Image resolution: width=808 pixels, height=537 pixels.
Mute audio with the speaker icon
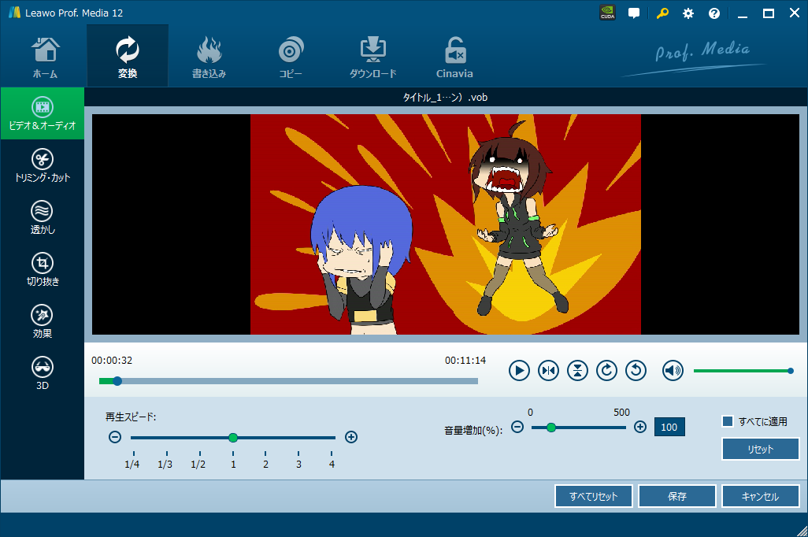(673, 370)
